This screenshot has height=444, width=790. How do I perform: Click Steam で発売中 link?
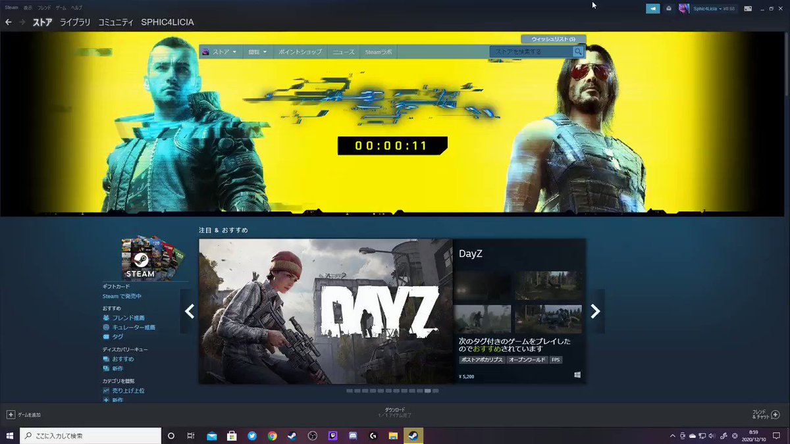tap(122, 296)
